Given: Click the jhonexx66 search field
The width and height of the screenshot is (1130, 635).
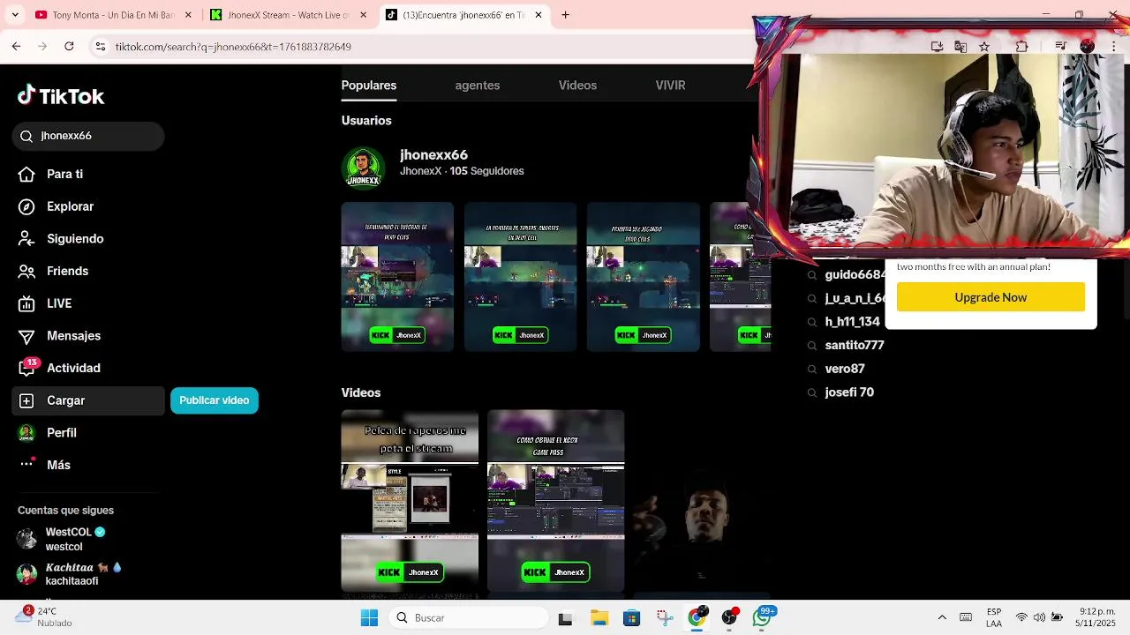Looking at the screenshot, I should (x=88, y=136).
